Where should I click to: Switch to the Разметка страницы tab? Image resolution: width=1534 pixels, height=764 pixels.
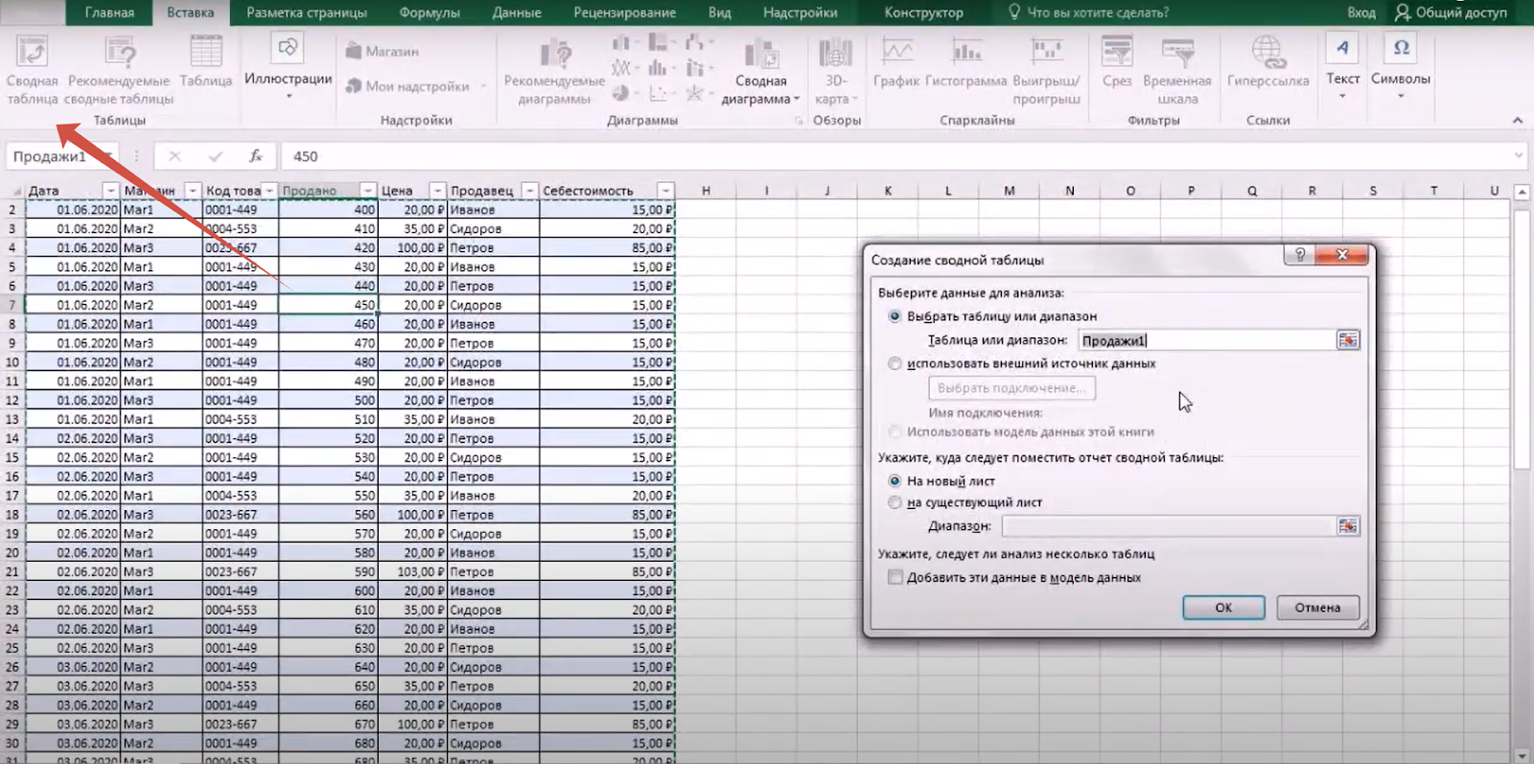[x=307, y=12]
